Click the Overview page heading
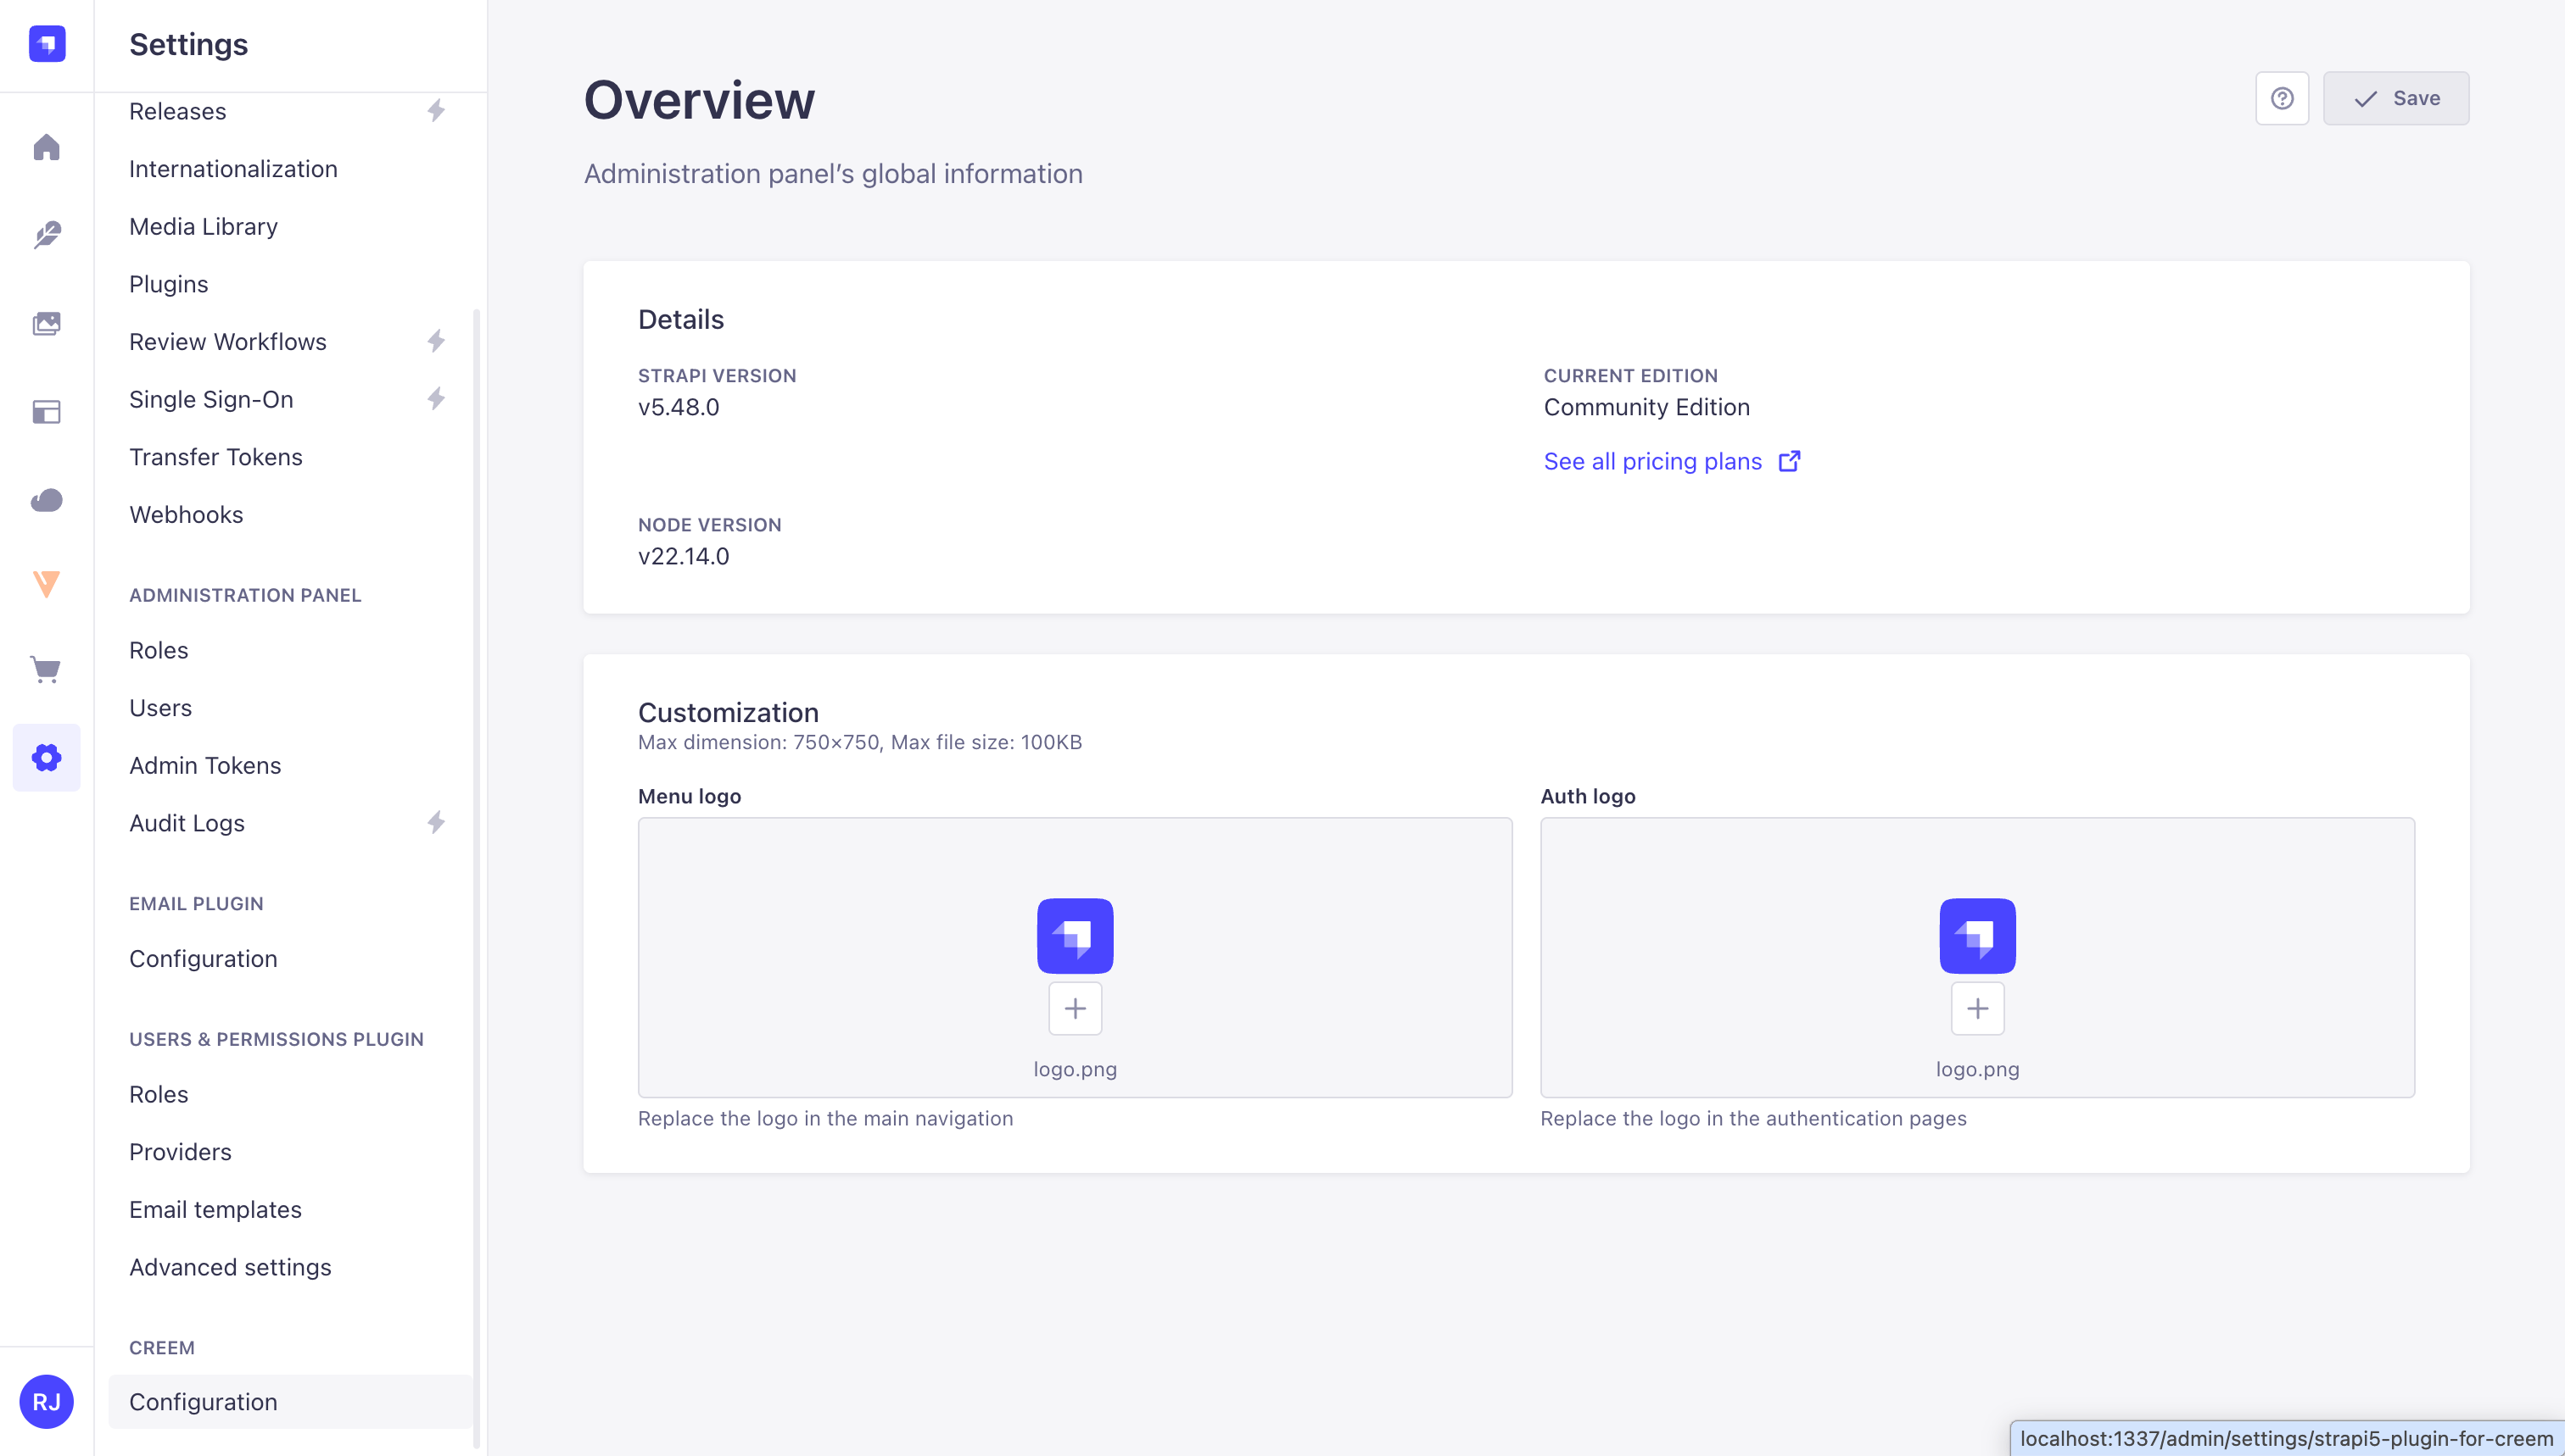Screen dimensions: 2565x1456 [700, 100]
